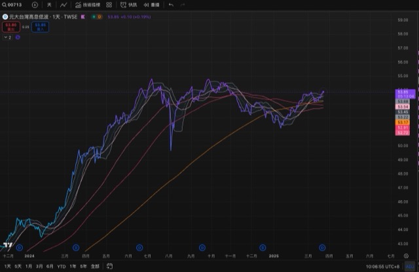The width and height of the screenshot is (419, 272).
Task: Click the grey 53.68 price label
Action: pos(403,101)
